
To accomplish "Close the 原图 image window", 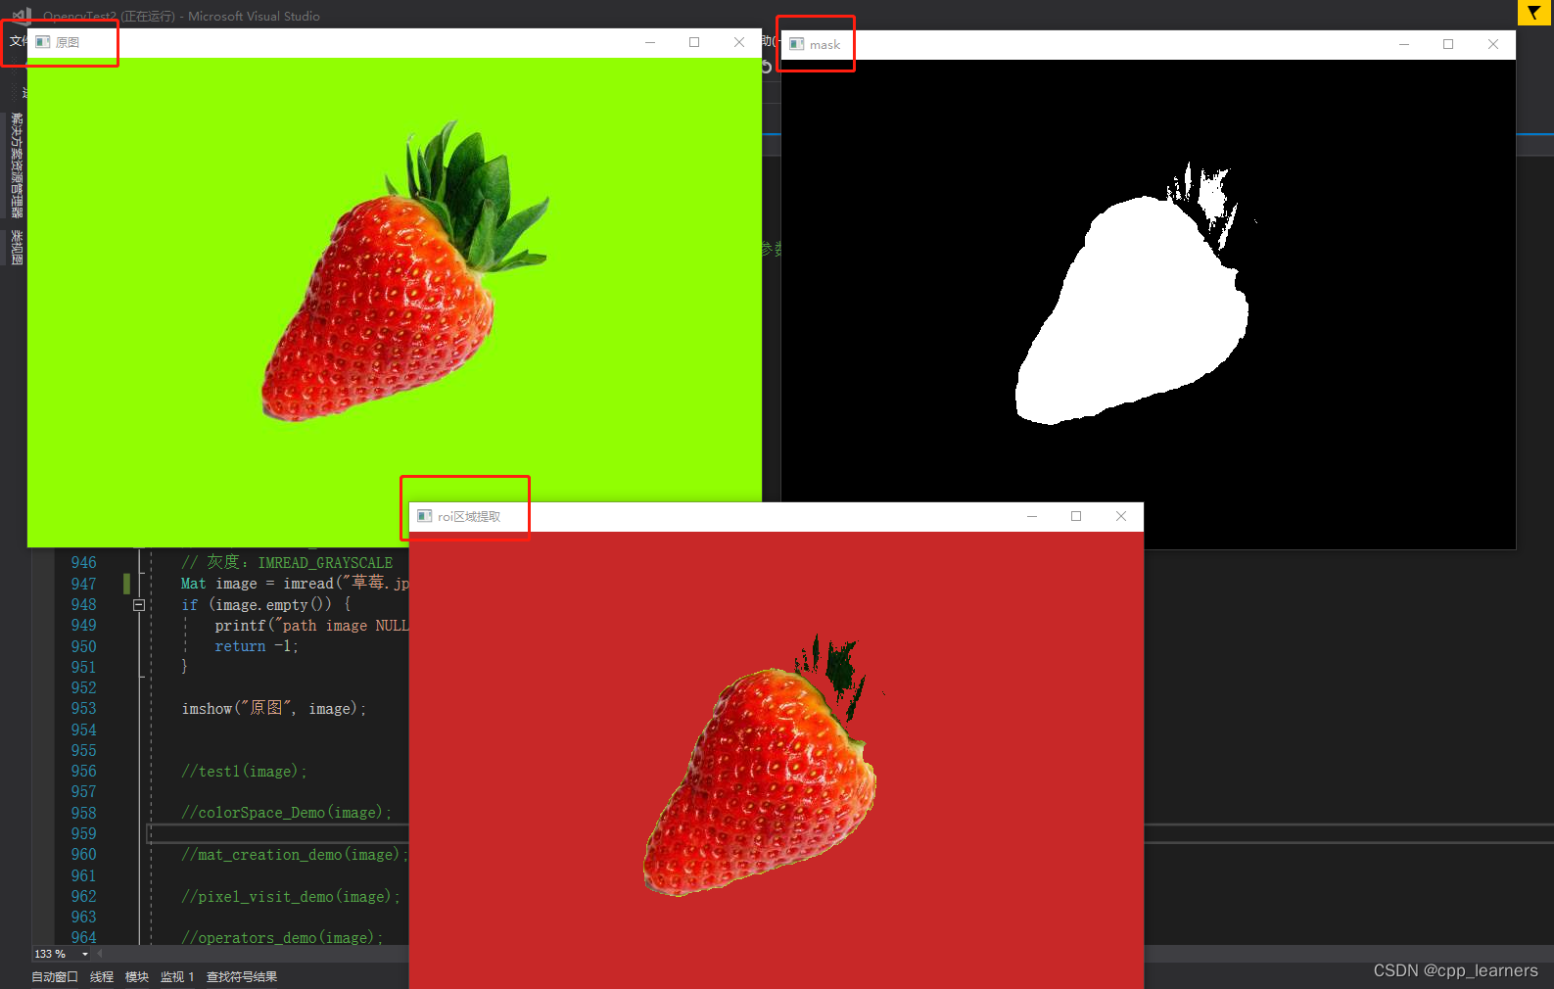I will pos(739,42).
